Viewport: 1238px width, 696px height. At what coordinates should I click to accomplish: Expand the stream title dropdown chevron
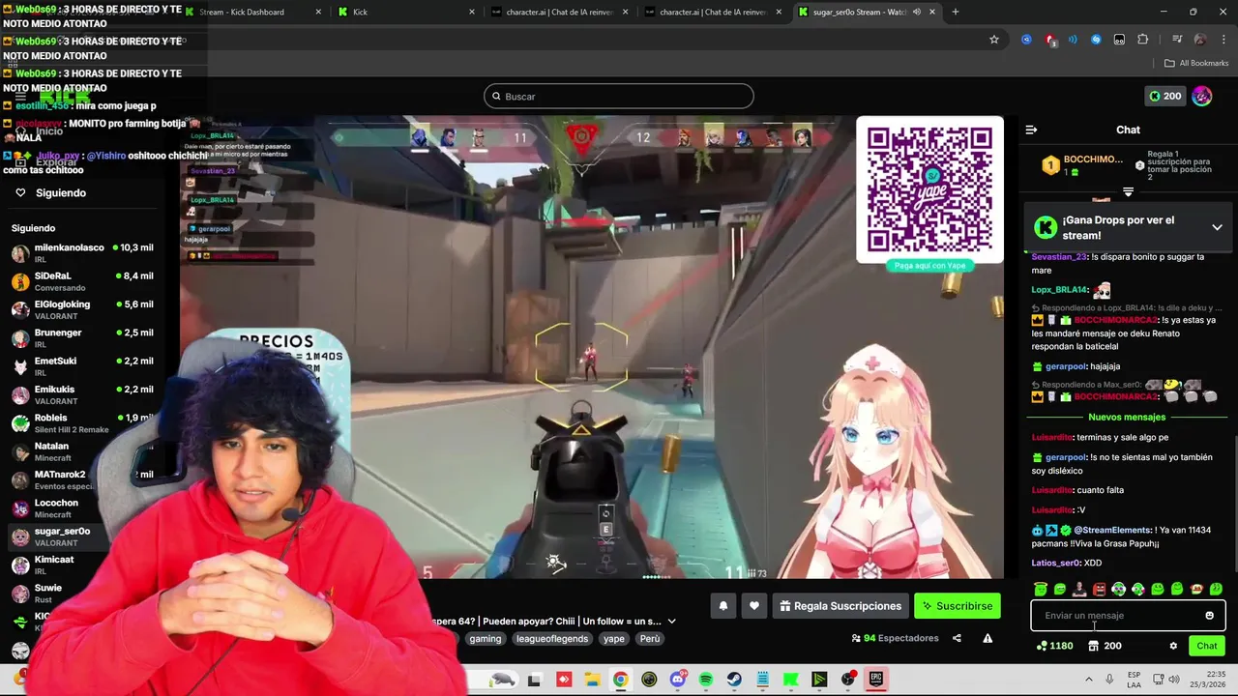[671, 622]
